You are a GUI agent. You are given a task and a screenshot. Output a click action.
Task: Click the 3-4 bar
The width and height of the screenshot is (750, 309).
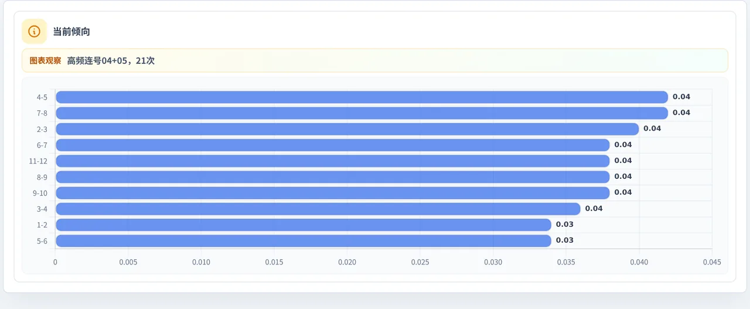318,209
